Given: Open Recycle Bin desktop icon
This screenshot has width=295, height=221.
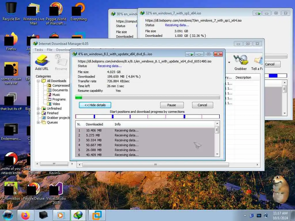Looking at the screenshot, I should [11, 11].
